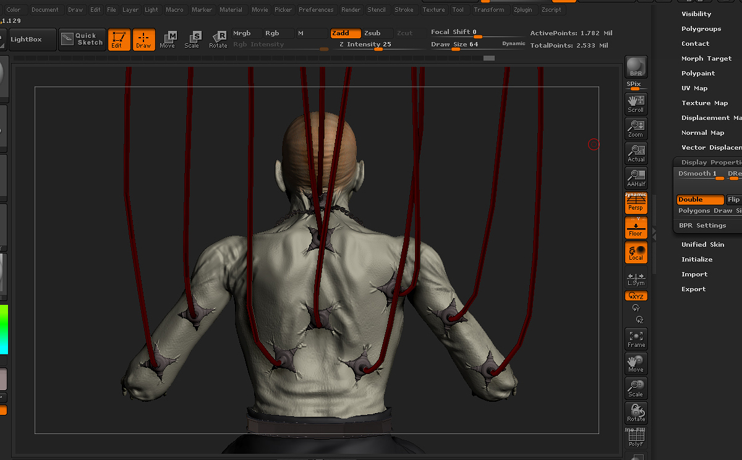Expand the Polygroups subpalette
742x460 pixels.
701,28
